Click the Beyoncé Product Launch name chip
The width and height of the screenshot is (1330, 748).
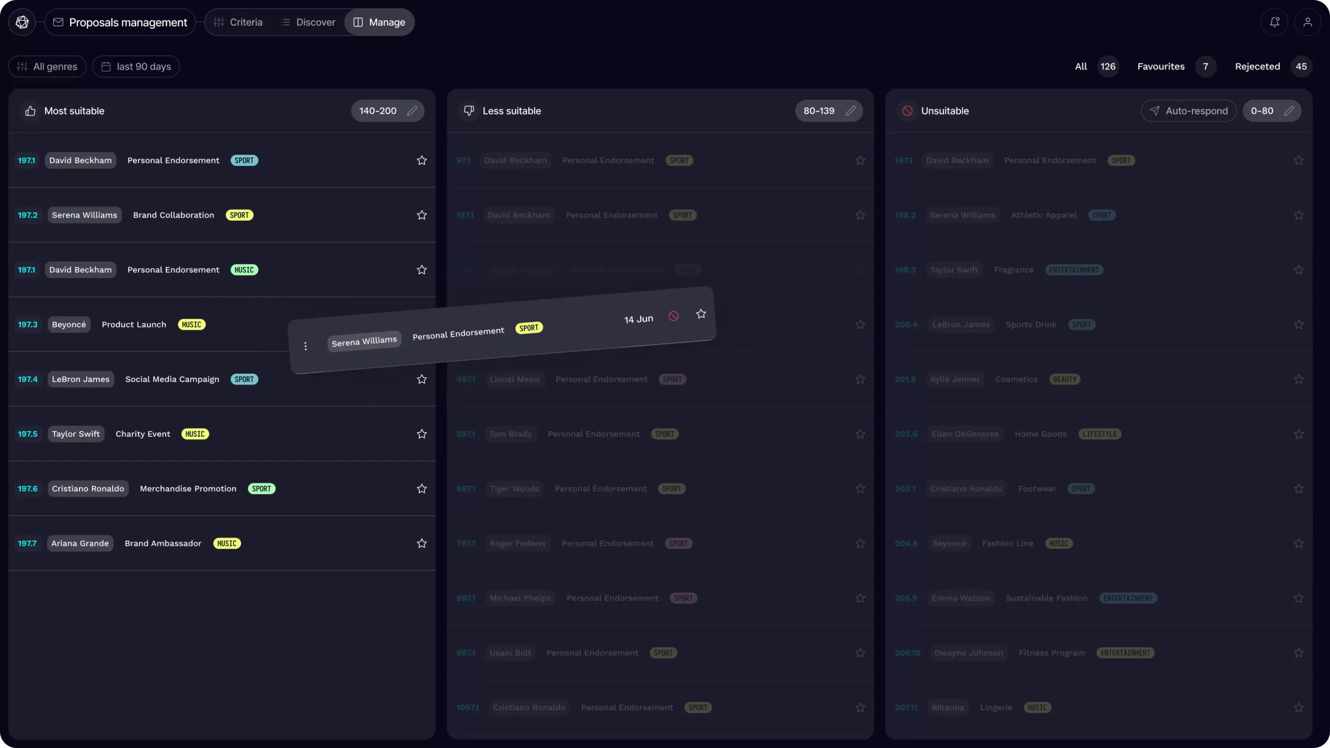[69, 325]
